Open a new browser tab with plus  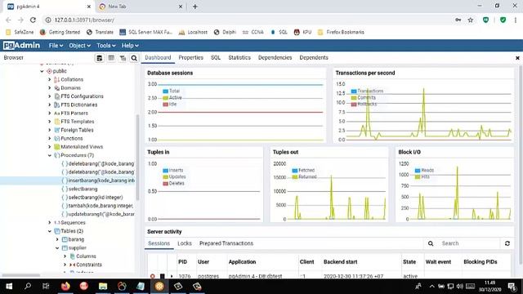195,7
